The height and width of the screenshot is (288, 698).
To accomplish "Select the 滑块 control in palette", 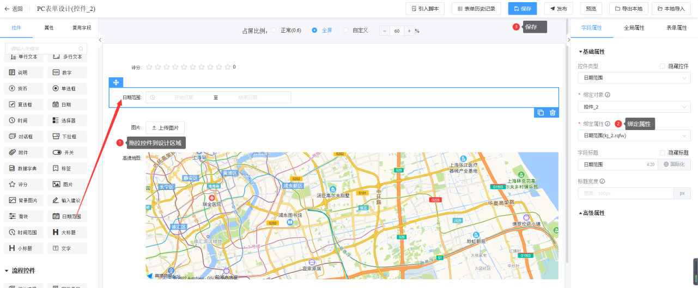I will pyautogui.click(x=23, y=217).
